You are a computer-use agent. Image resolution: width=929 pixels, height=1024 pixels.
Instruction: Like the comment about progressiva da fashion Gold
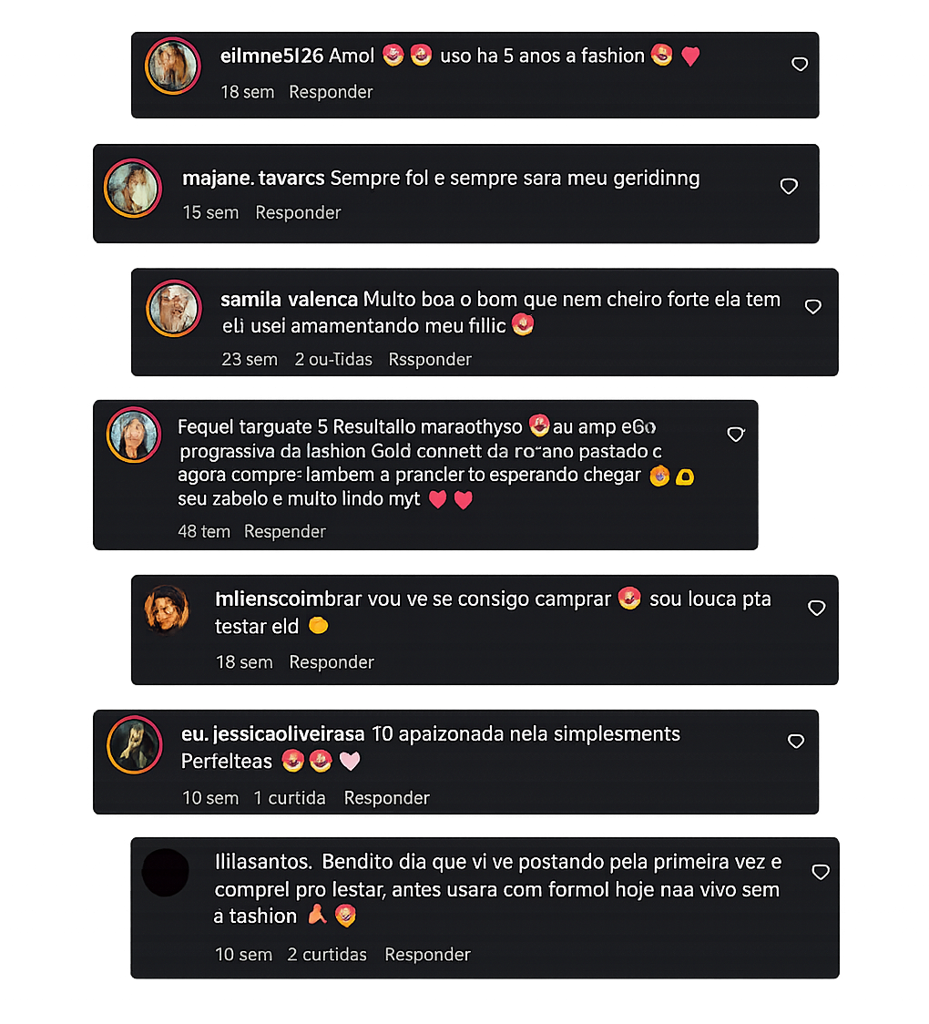pos(736,435)
